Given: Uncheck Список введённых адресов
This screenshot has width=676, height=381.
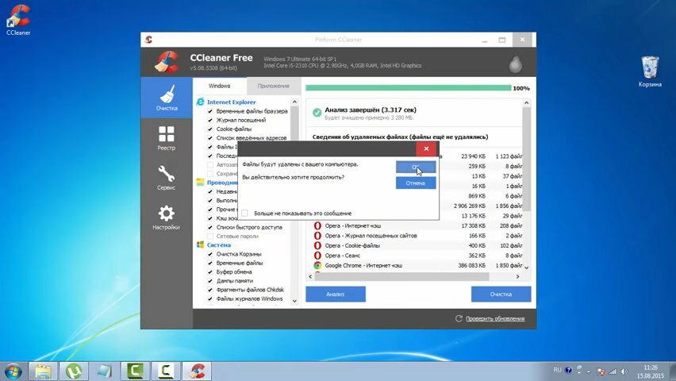Looking at the screenshot, I should pyautogui.click(x=210, y=138).
